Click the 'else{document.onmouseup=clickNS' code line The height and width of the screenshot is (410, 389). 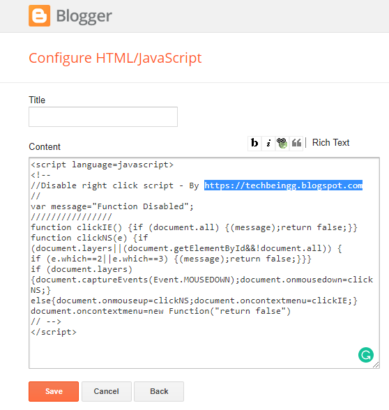click(194, 301)
